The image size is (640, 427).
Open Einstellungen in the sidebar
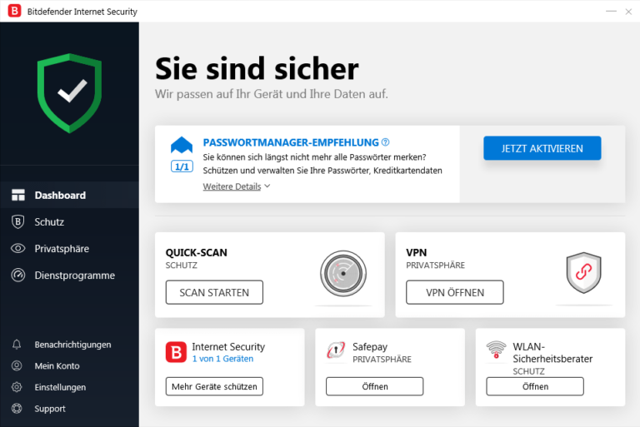(x=69, y=387)
